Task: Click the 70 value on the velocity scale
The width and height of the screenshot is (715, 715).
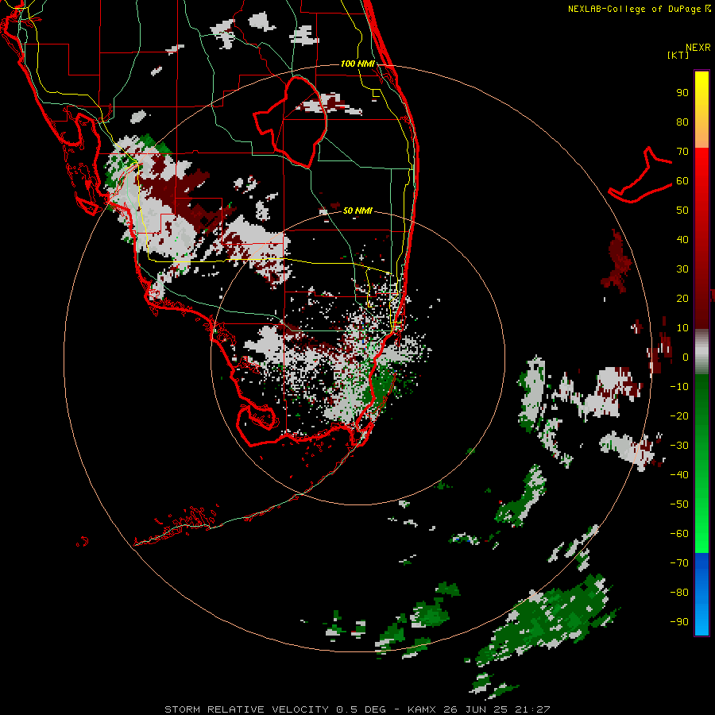Action: 682,152
